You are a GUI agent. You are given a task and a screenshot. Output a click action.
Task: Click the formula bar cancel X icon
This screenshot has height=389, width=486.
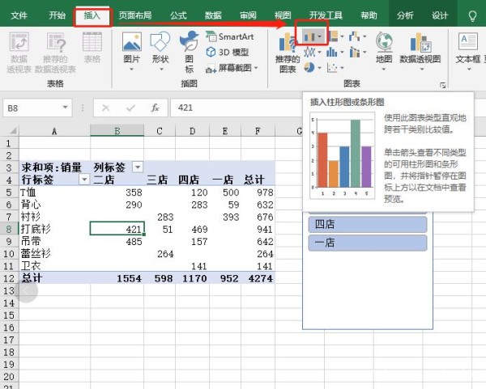point(105,108)
